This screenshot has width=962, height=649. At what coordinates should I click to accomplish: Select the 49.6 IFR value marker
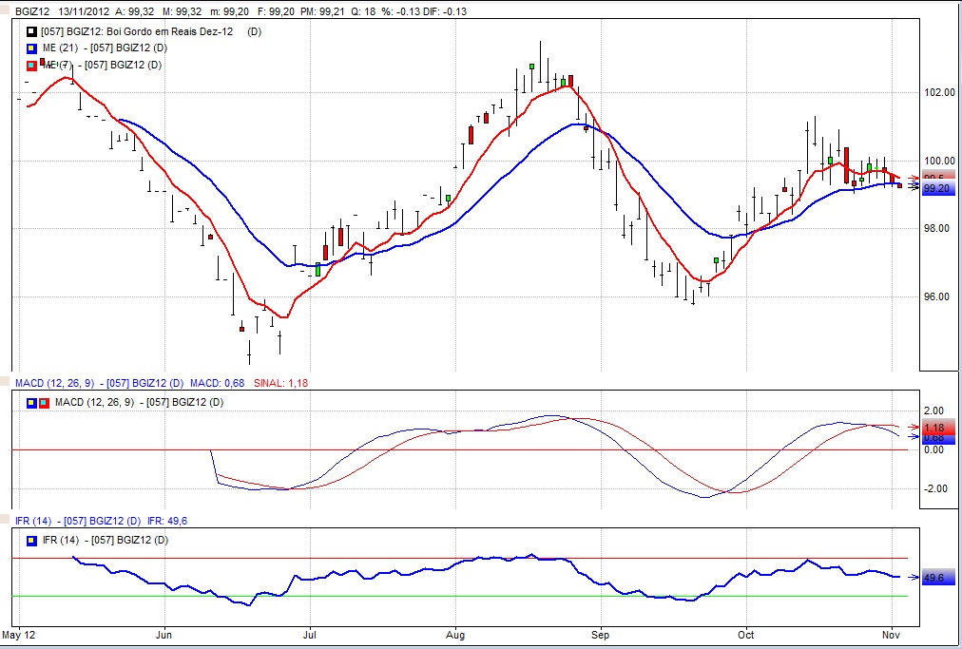[934, 578]
